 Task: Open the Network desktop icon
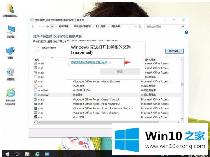pos(10,53)
